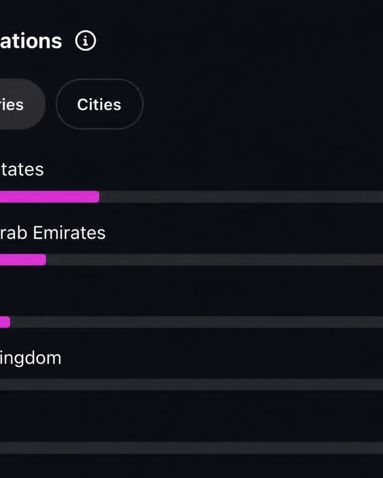383x478 pixels.
Task: Click the truncated 'ries' text in highlighted pill
Action: [x=12, y=105]
